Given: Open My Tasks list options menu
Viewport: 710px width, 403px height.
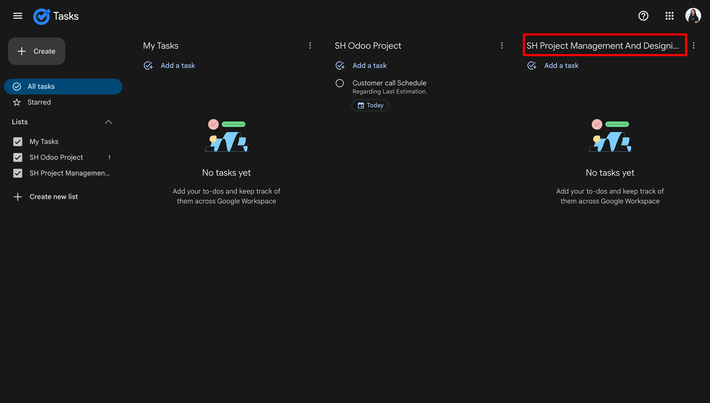Looking at the screenshot, I should tap(310, 46).
